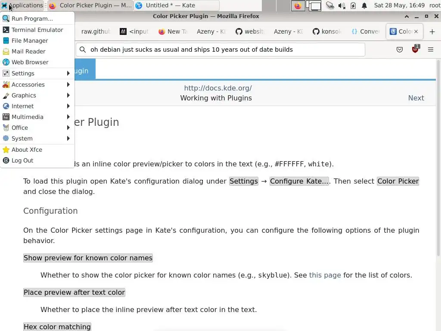Click the Settings category icon
The width and height of the screenshot is (441, 331).
6,73
